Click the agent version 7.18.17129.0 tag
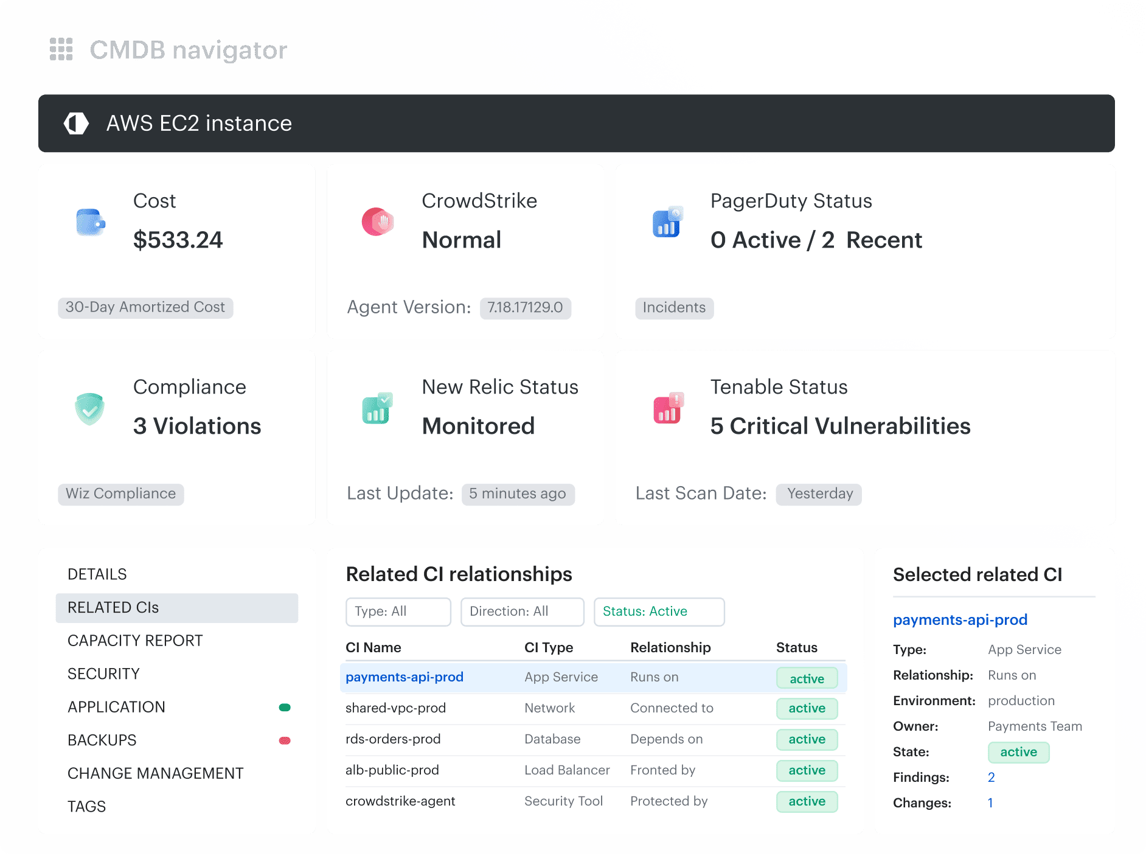The width and height of the screenshot is (1146, 867). tap(525, 308)
